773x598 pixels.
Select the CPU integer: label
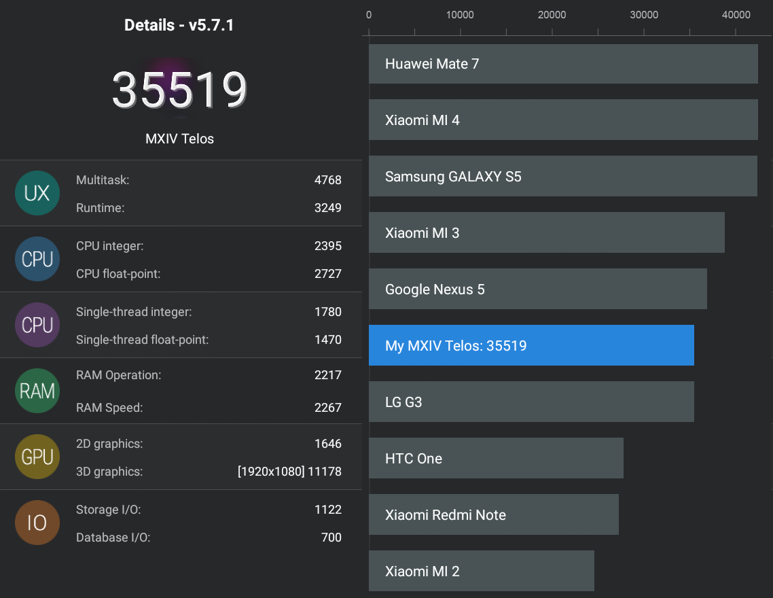(110, 245)
